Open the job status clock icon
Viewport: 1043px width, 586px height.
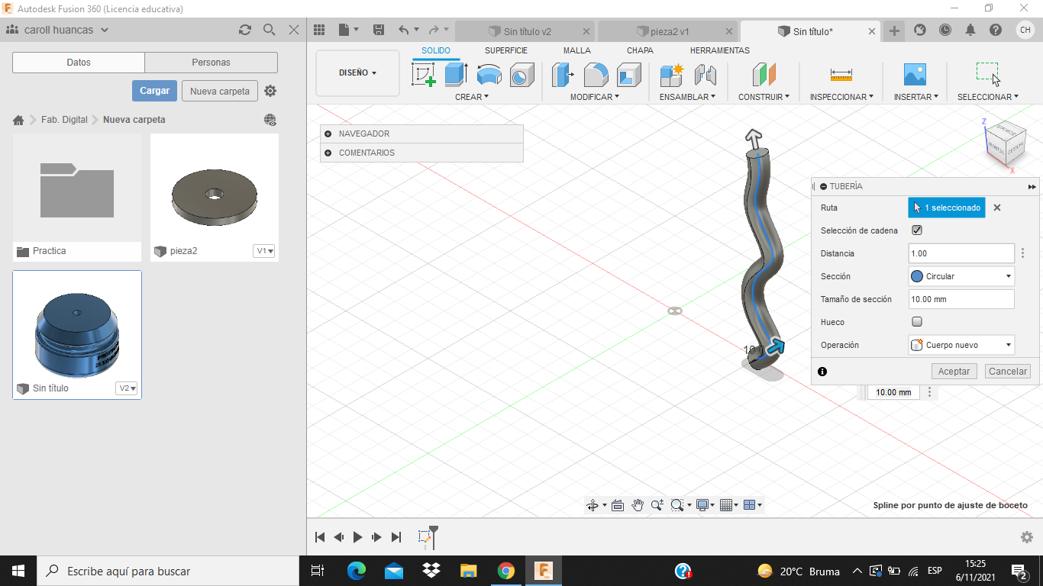(x=945, y=30)
